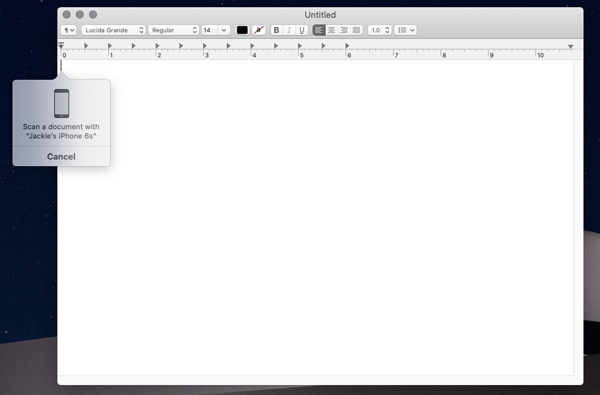The width and height of the screenshot is (600, 395).
Task: Align text to the left
Action: click(x=319, y=30)
